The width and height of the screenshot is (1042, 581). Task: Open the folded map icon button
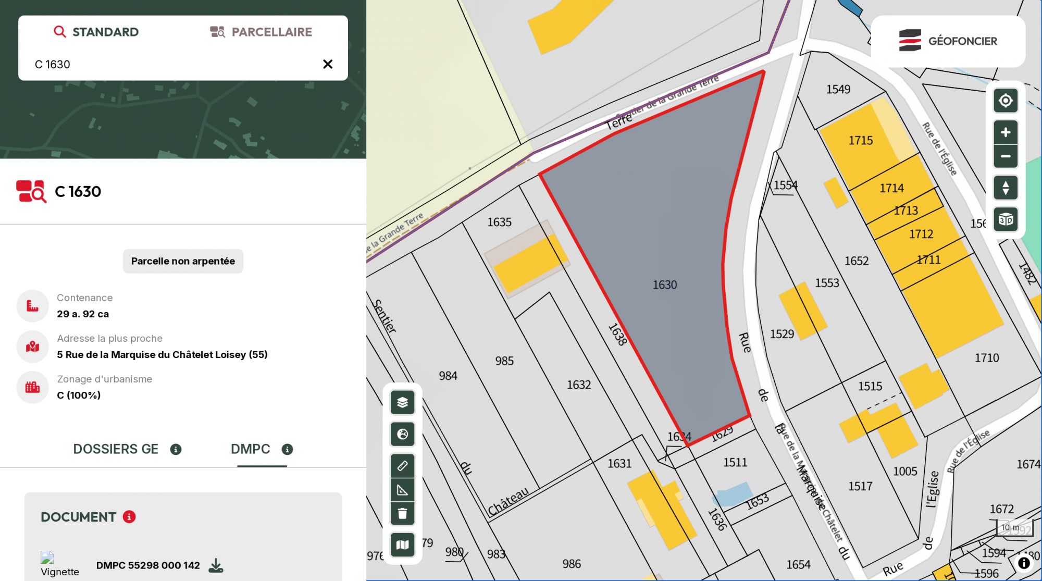tap(402, 545)
